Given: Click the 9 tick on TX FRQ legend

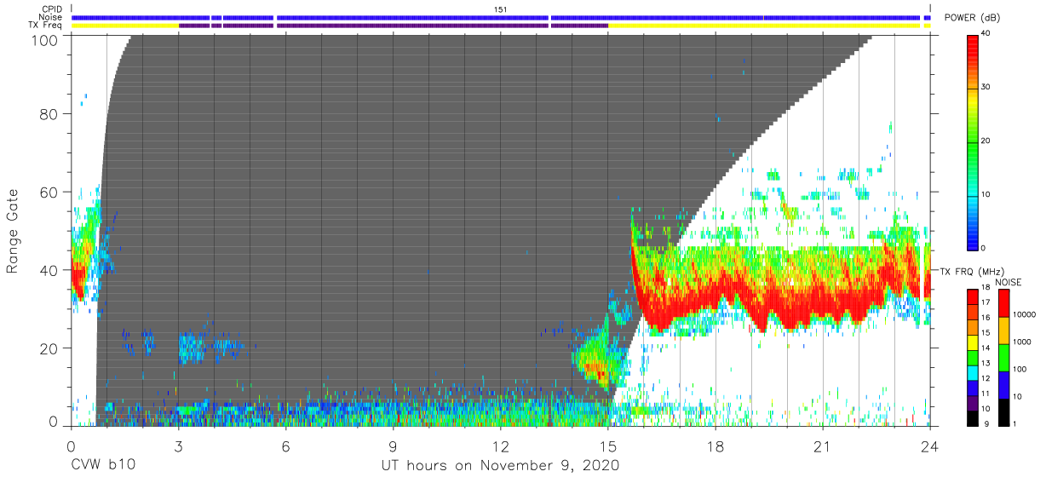Looking at the screenshot, I should [985, 423].
